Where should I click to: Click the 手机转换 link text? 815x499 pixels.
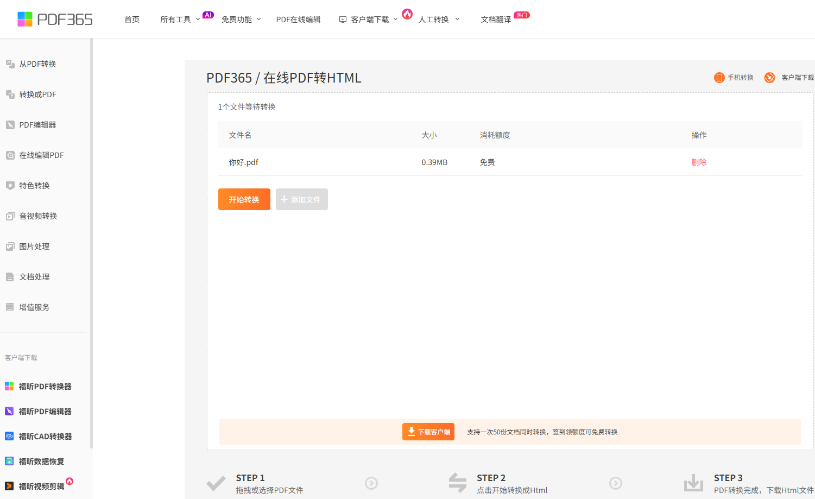(x=741, y=78)
